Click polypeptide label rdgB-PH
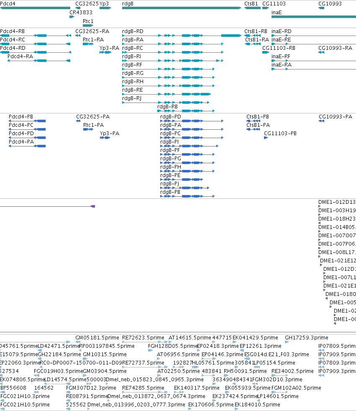The image size is (356, 411). [171, 167]
